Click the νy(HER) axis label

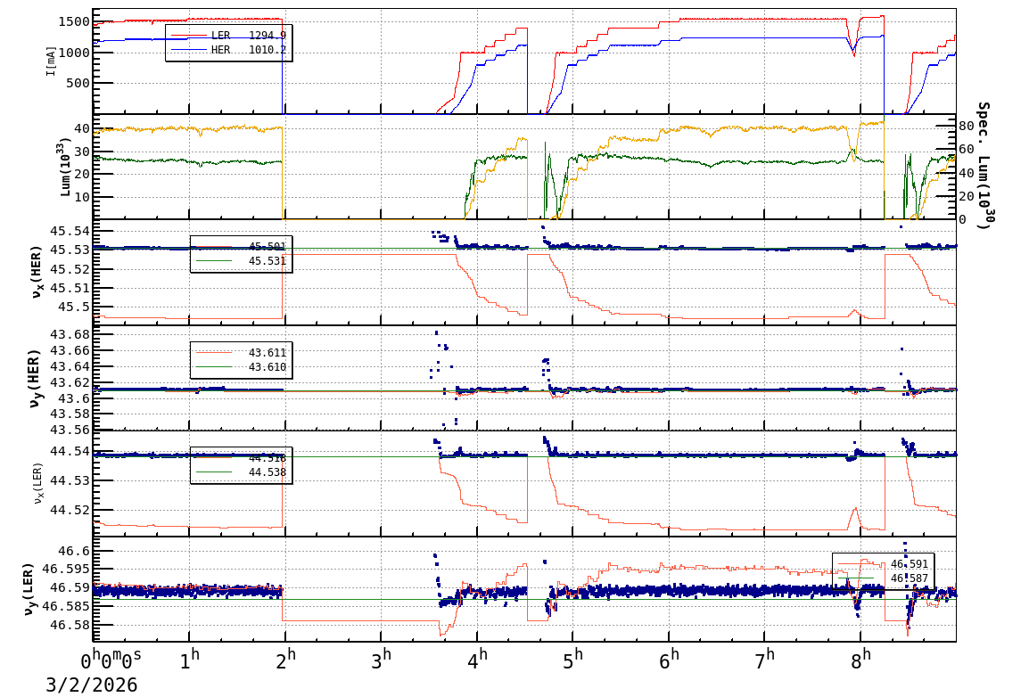[35, 378]
